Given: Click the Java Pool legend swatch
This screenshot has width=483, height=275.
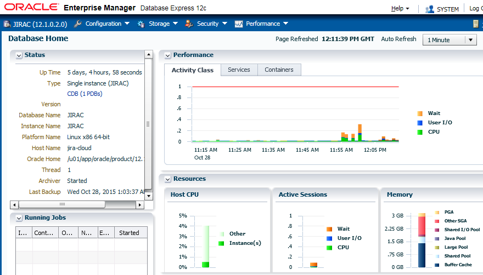Looking at the screenshot, I should [x=437, y=239].
